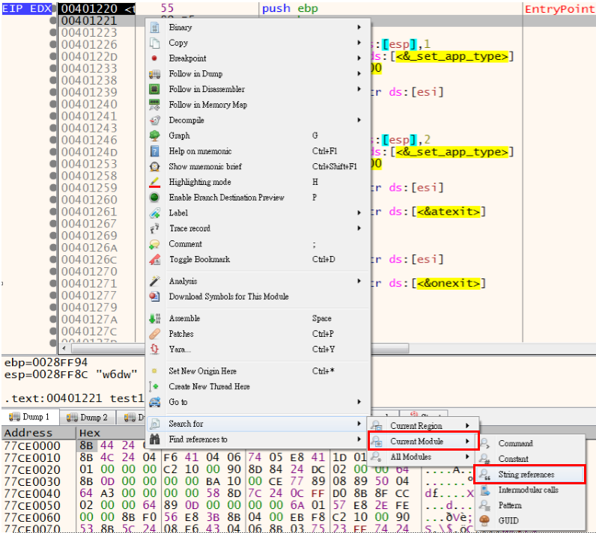
Task: Open the Search for menu entry
Action: click(x=257, y=424)
